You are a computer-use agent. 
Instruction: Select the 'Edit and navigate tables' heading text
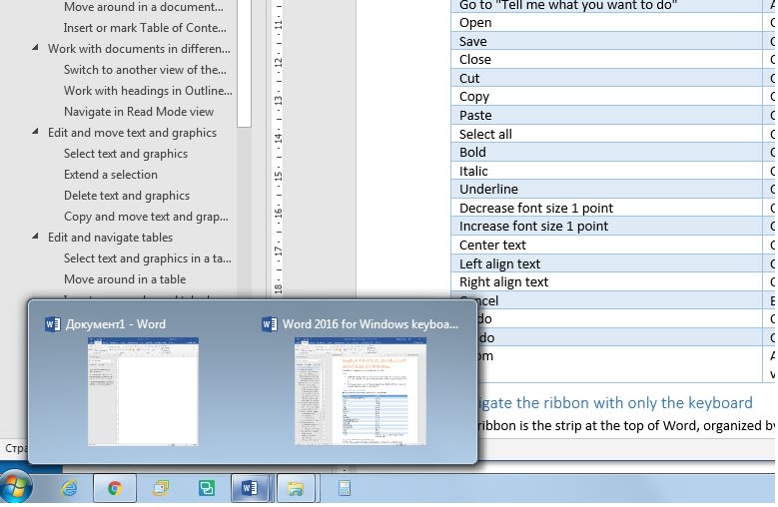110,238
